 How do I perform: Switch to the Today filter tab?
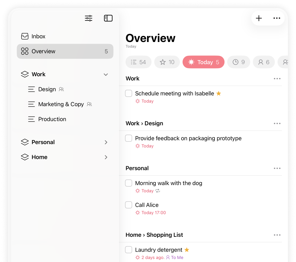tap(203, 62)
